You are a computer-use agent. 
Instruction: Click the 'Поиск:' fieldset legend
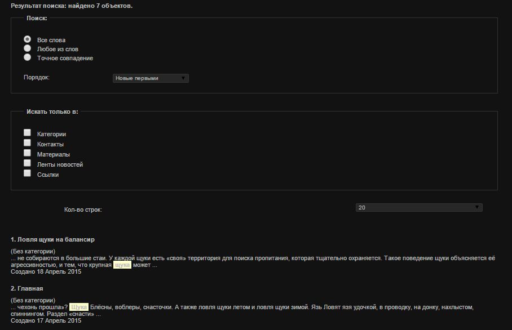[37, 18]
